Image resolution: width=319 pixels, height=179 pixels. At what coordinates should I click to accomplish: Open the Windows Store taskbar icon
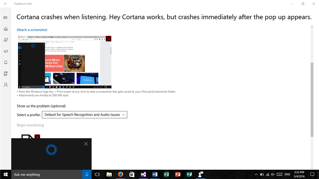tap(132, 175)
